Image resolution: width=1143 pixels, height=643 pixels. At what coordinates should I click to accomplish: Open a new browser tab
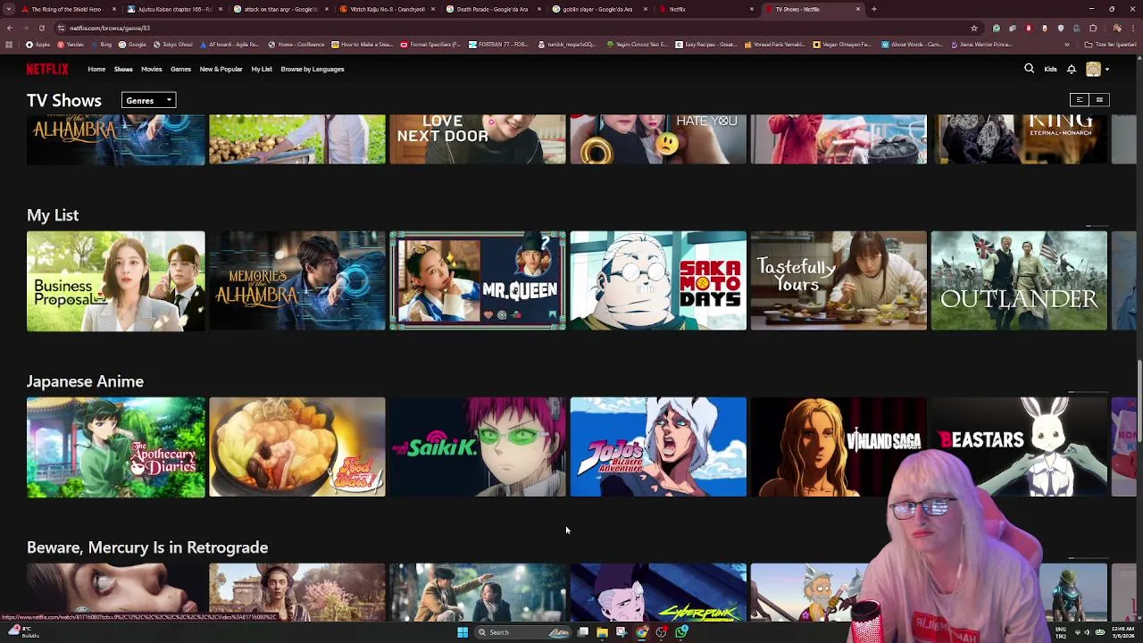(873, 9)
